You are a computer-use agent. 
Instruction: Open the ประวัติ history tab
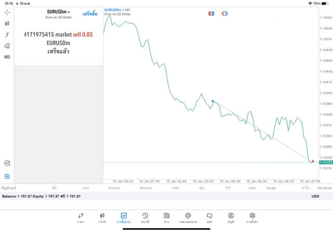click(x=145, y=217)
